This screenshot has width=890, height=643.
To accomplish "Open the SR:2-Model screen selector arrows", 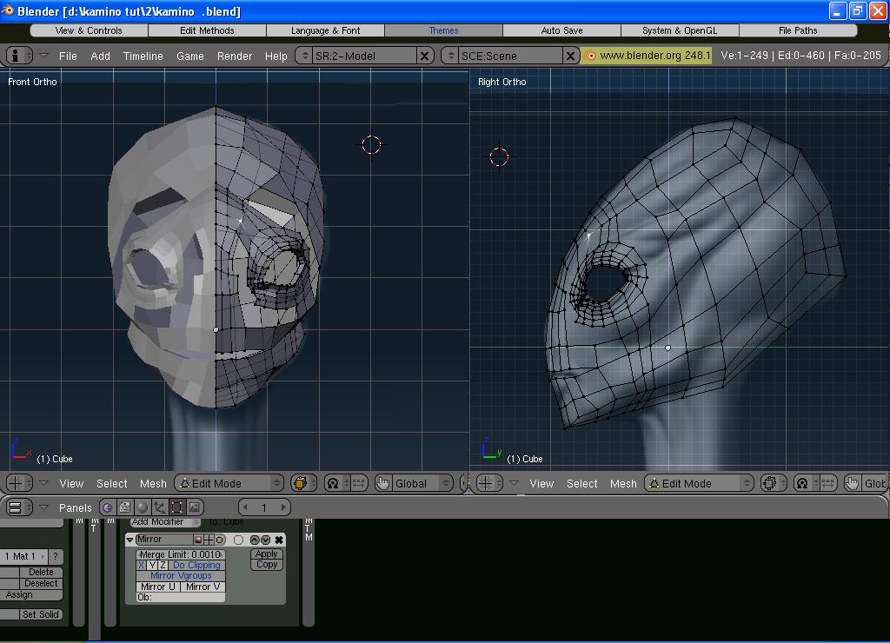I will click(x=305, y=56).
